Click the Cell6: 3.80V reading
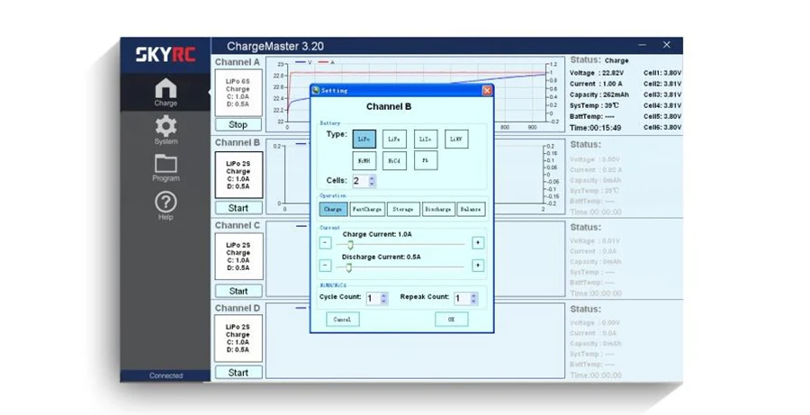Image resolution: width=810 pixels, height=415 pixels. point(662,127)
